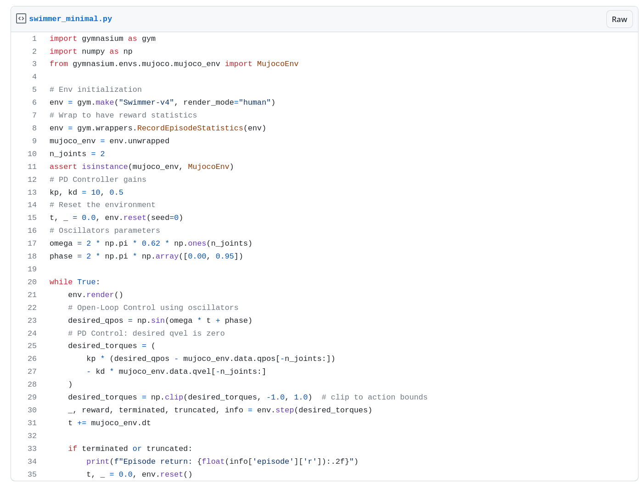The width and height of the screenshot is (644, 484).
Task: Click the 0.62 value in omega line
Action: (x=151, y=243)
